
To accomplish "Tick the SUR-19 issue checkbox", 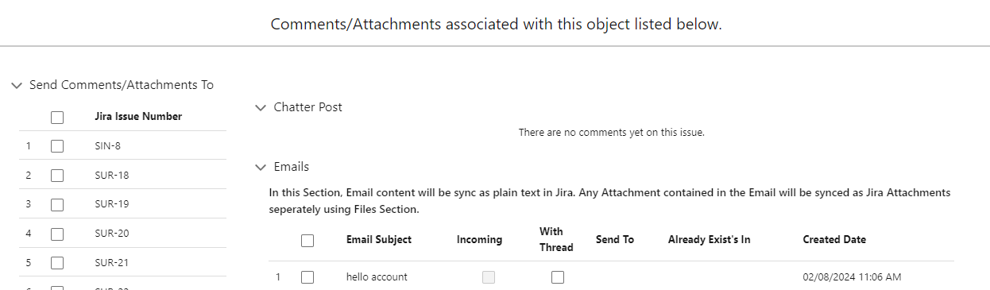I will pos(57,205).
